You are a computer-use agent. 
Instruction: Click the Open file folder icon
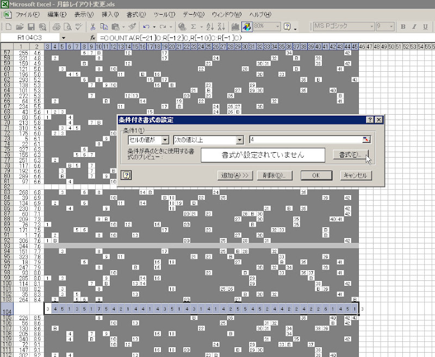(x=20, y=27)
